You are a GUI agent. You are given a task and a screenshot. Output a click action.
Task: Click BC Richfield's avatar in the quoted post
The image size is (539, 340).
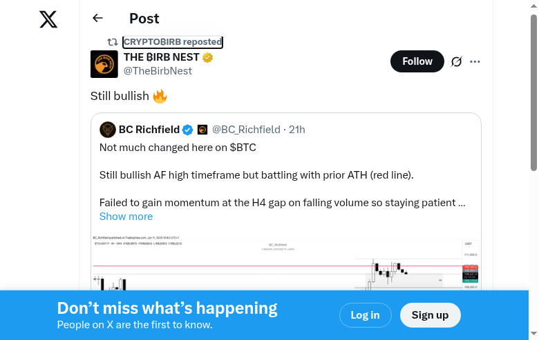coord(107,129)
